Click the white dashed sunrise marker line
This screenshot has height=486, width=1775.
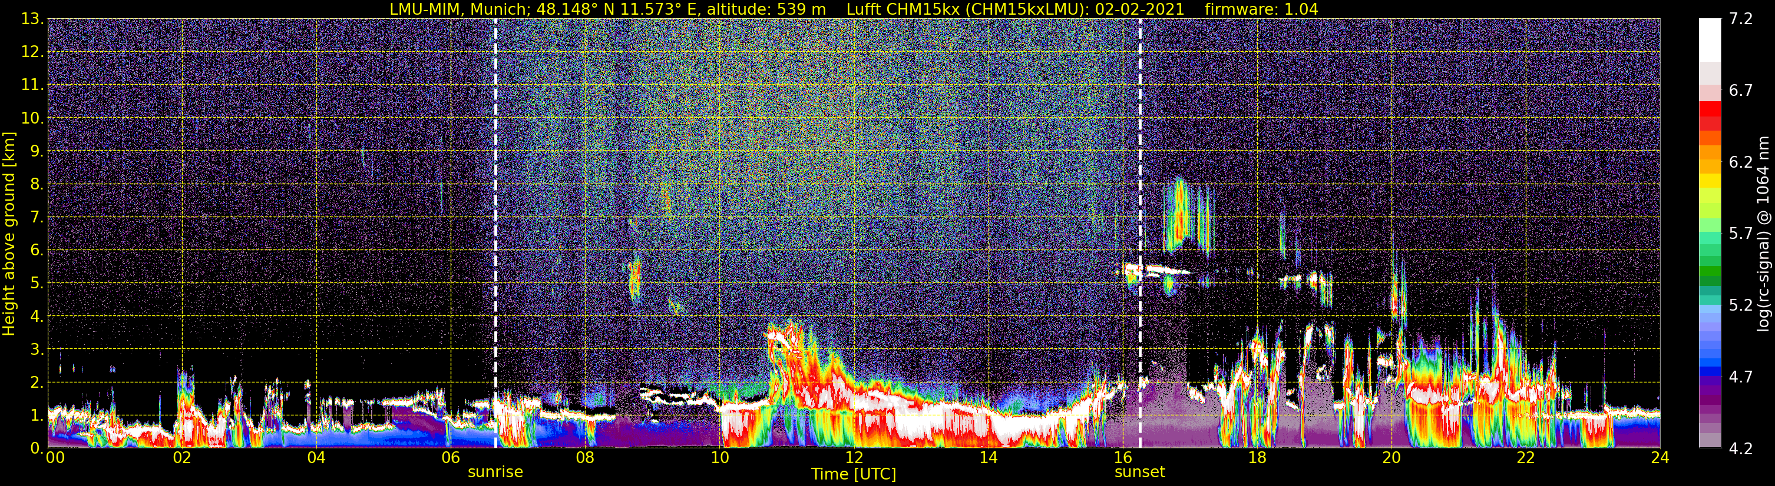(x=495, y=232)
